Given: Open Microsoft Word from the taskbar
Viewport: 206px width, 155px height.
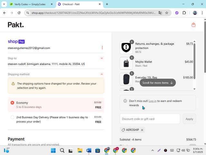Looking at the screenshot, I should [89, 150].
